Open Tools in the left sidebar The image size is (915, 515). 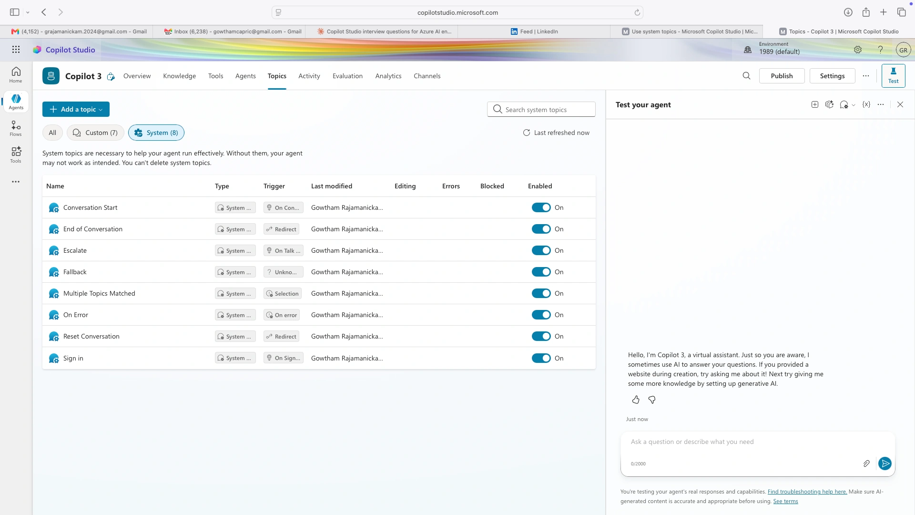click(16, 155)
